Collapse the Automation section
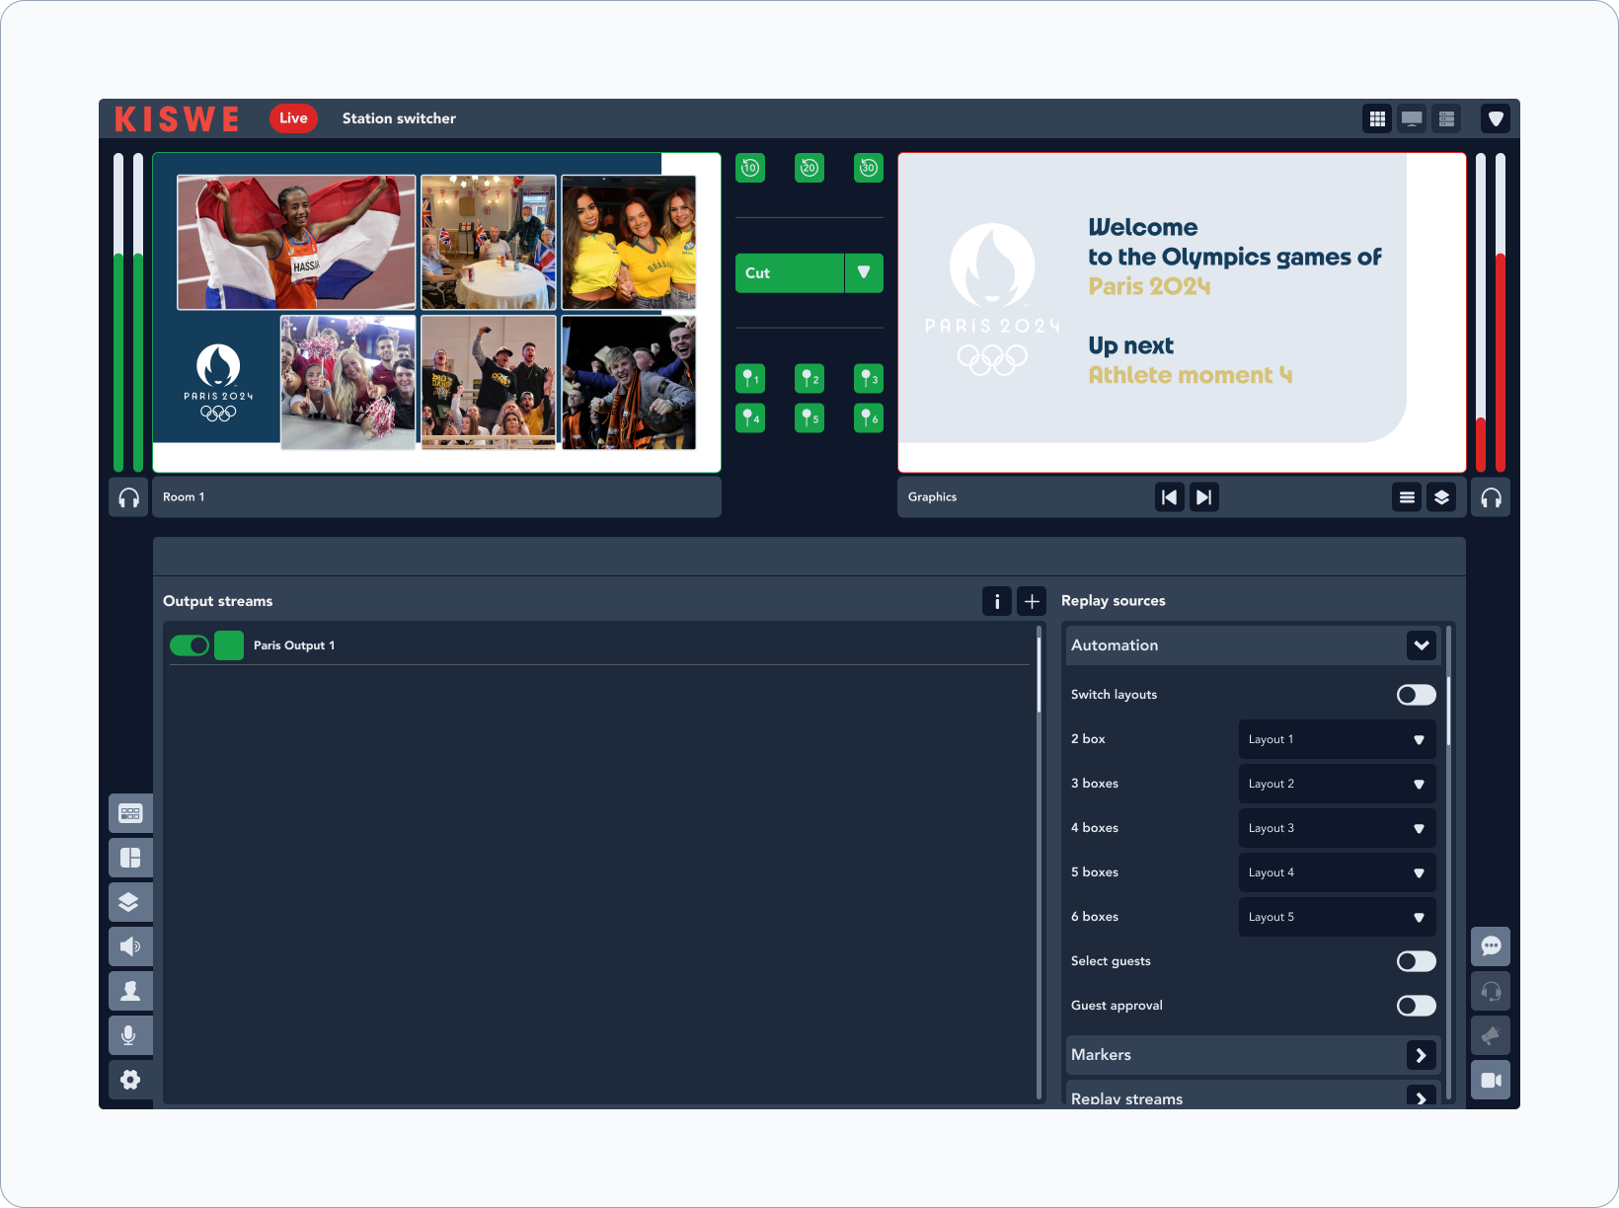Viewport: 1619px width, 1208px height. click(1422, 645)
